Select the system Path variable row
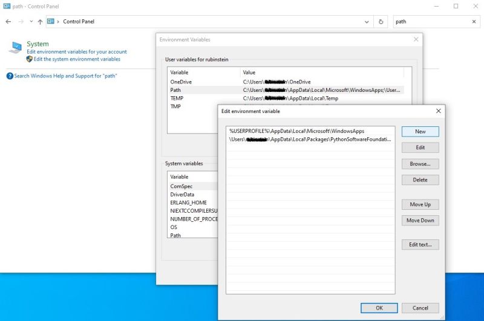 pos(193,235)
